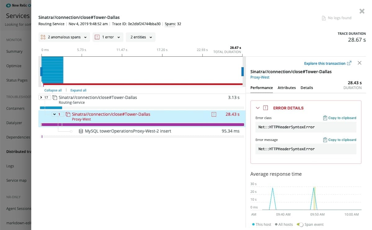Switch to the Performance tab
The image size is (372, 230).
coord(262,88)
